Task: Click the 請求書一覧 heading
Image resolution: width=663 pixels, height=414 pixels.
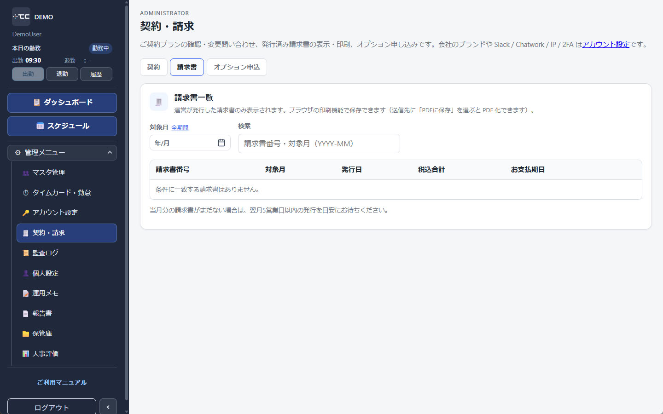Action: (194, 98)
